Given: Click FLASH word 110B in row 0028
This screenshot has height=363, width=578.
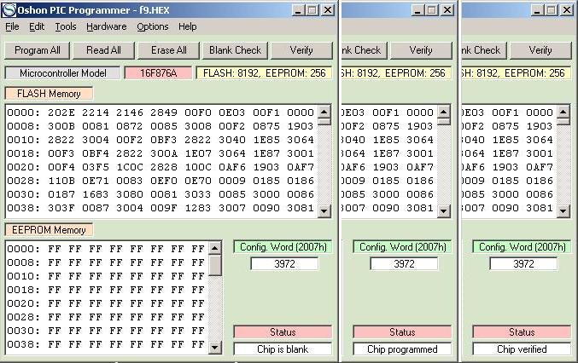Looking at the screenshot, I should pos(61,181).
